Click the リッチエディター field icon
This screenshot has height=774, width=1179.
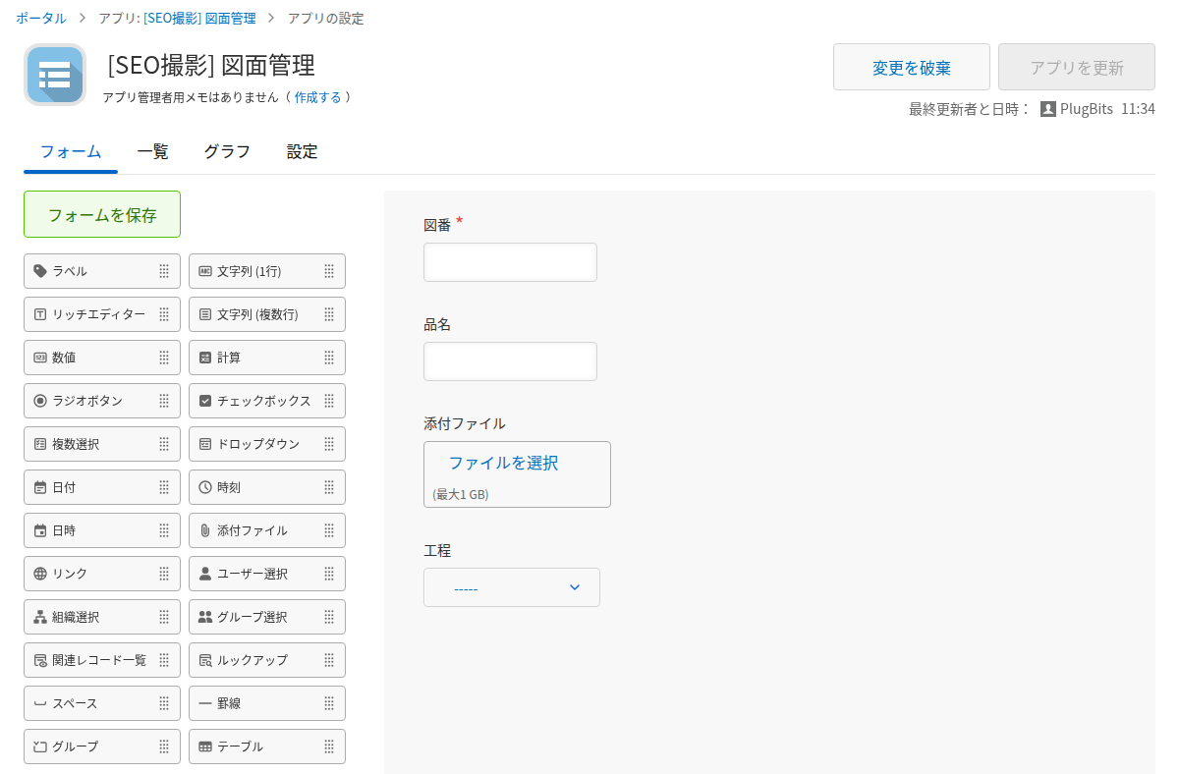(40, 314)
